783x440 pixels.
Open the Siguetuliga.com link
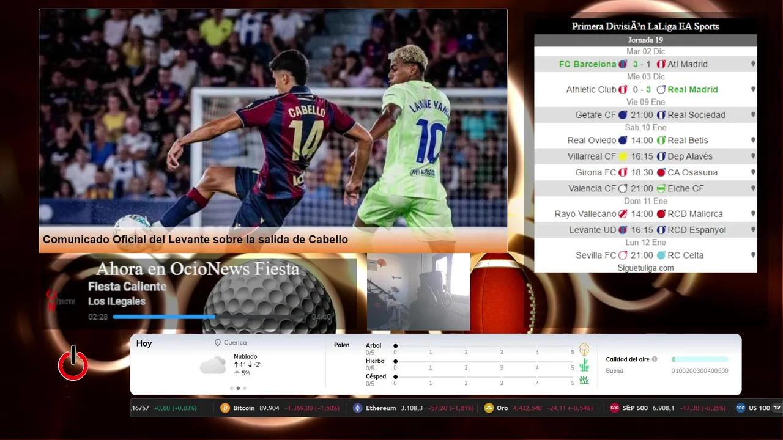[645, 268]
